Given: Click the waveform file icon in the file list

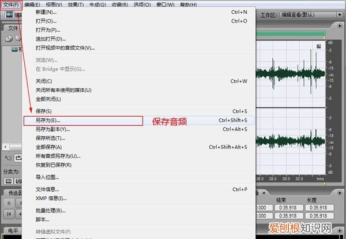Looking at the screenshot, I should pos(14,50).
